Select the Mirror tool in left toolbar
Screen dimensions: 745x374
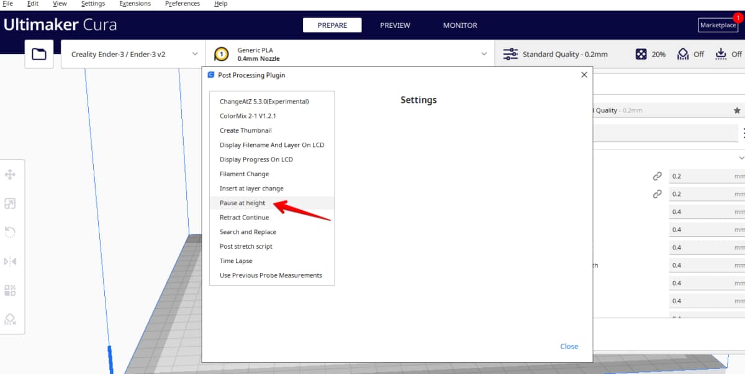point(10,261)
